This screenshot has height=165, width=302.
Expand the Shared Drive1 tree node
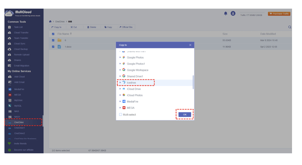120,76
